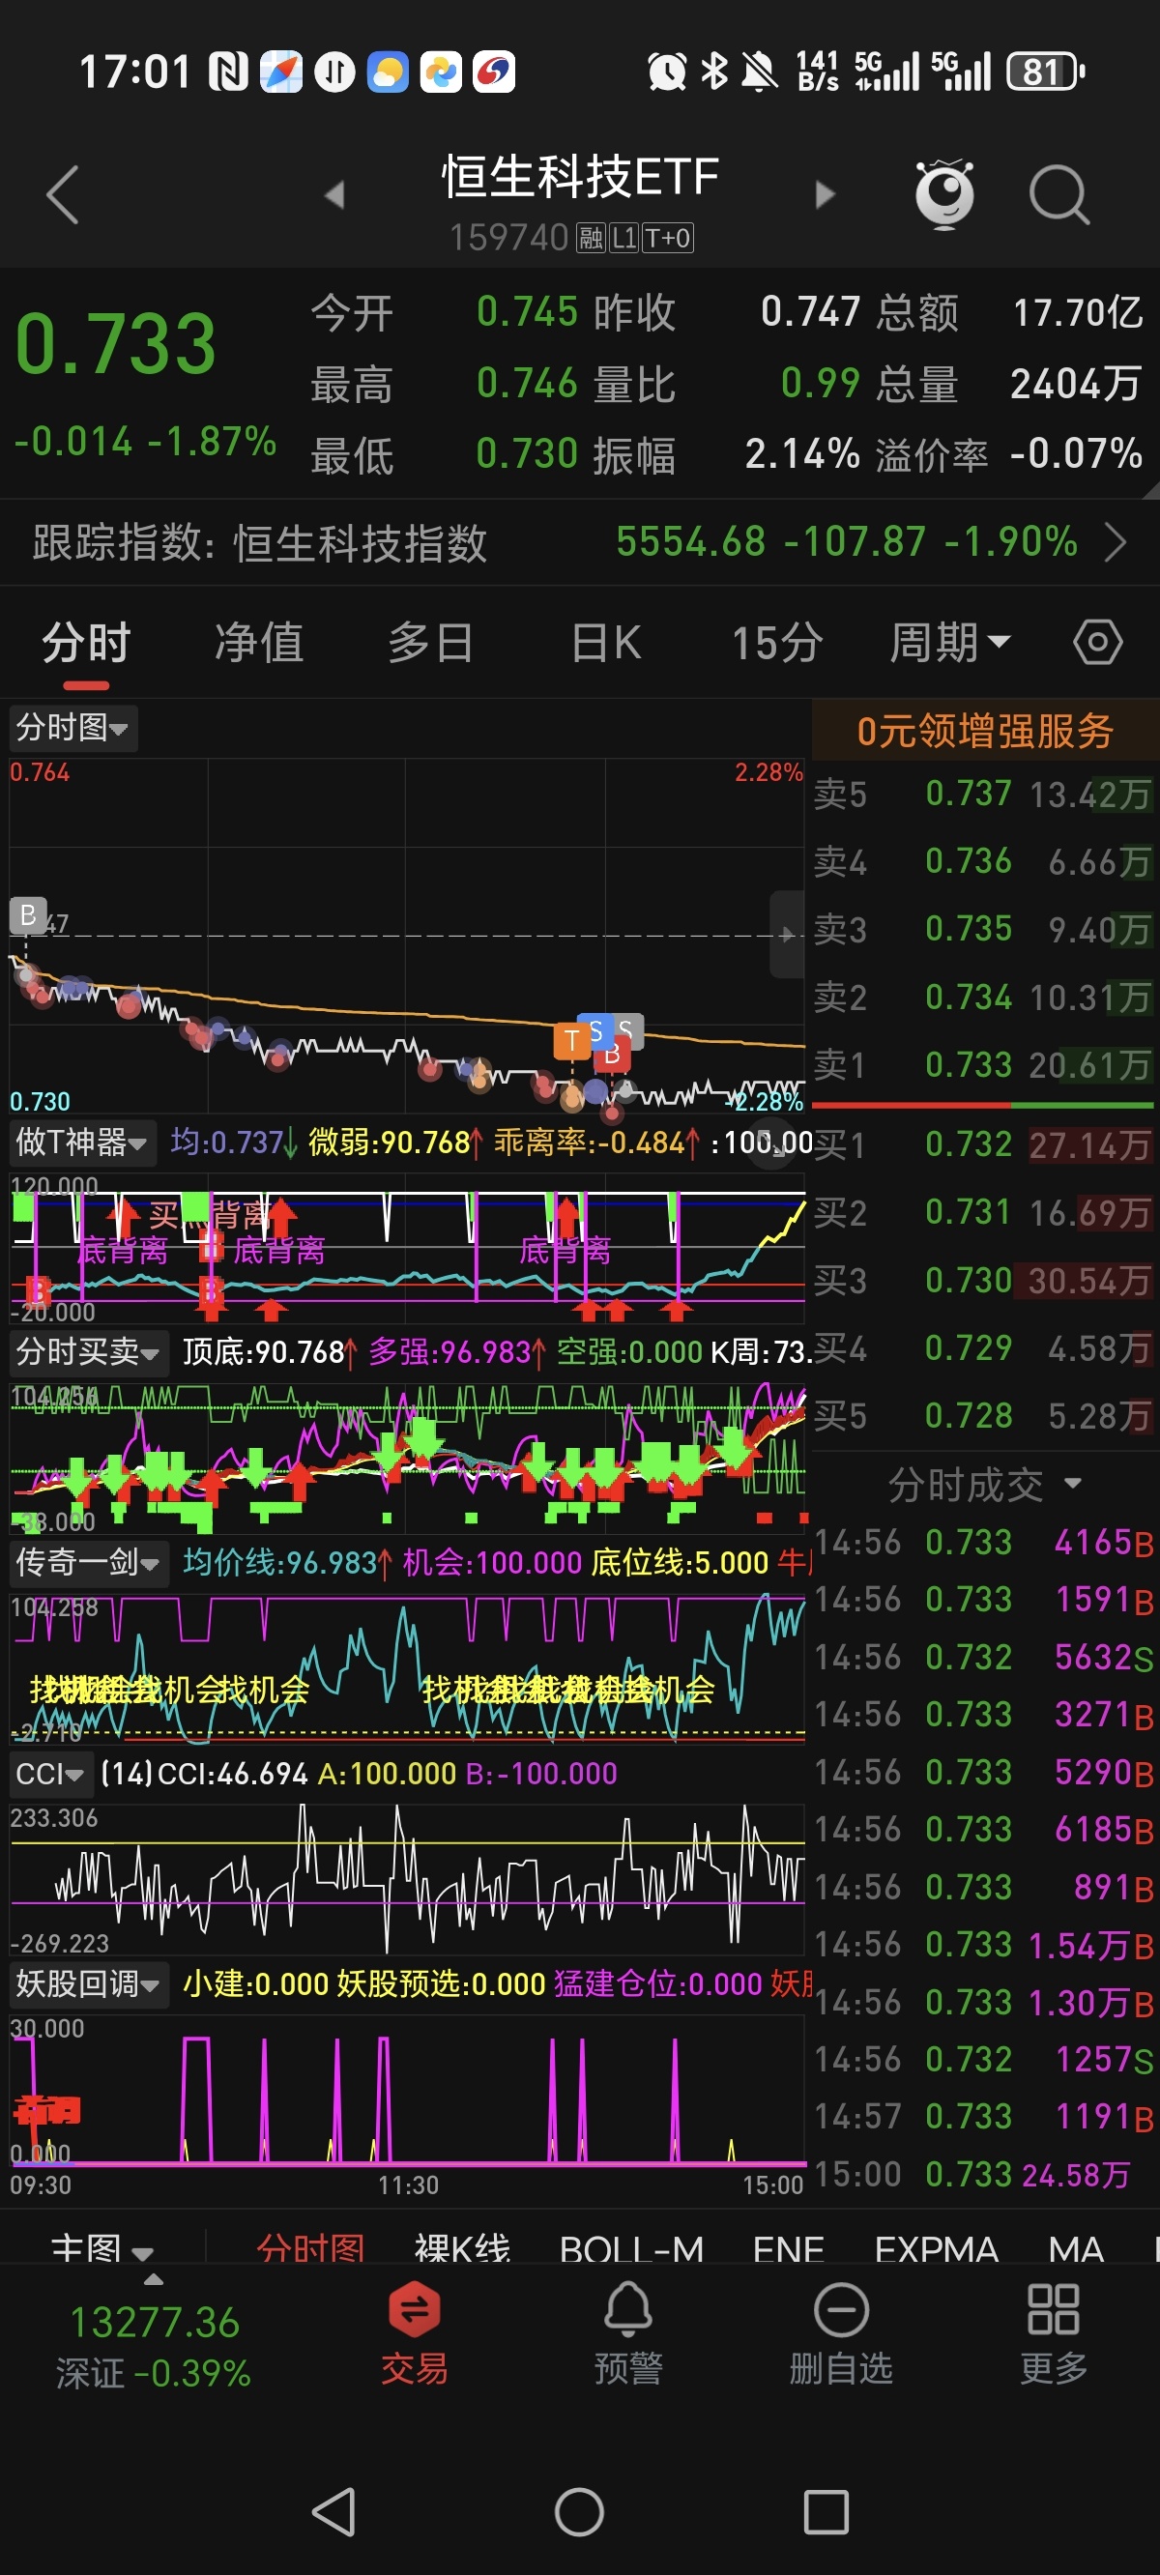The width and height of the screenshot is (1160, 2575).
Task: Select 裸K线 main chart option
Action: tap(462, 2247)
